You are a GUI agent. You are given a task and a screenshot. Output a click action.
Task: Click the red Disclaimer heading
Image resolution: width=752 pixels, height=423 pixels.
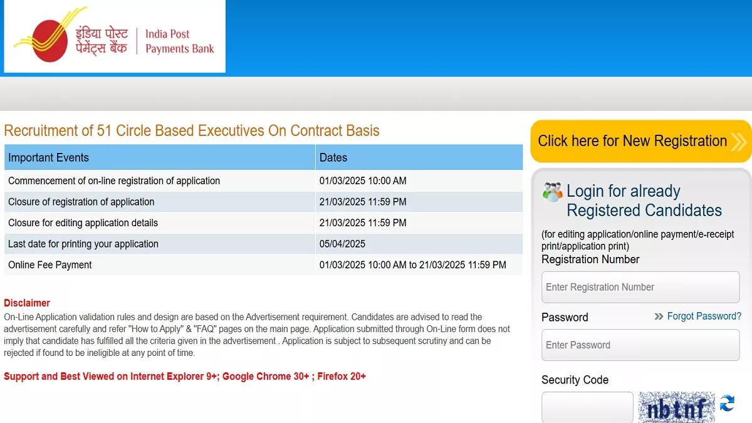[x=27, y=303]
